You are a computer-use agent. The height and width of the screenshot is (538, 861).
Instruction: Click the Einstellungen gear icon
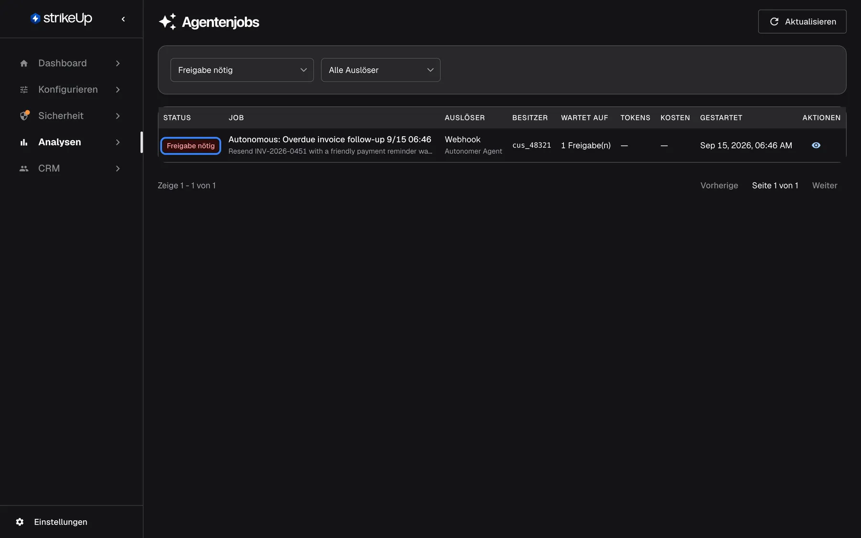20,522
